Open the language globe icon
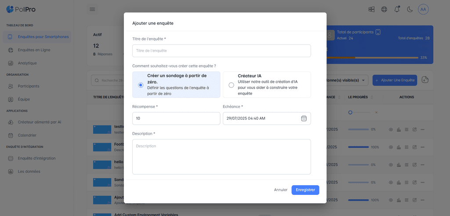 tap(384, 10)
